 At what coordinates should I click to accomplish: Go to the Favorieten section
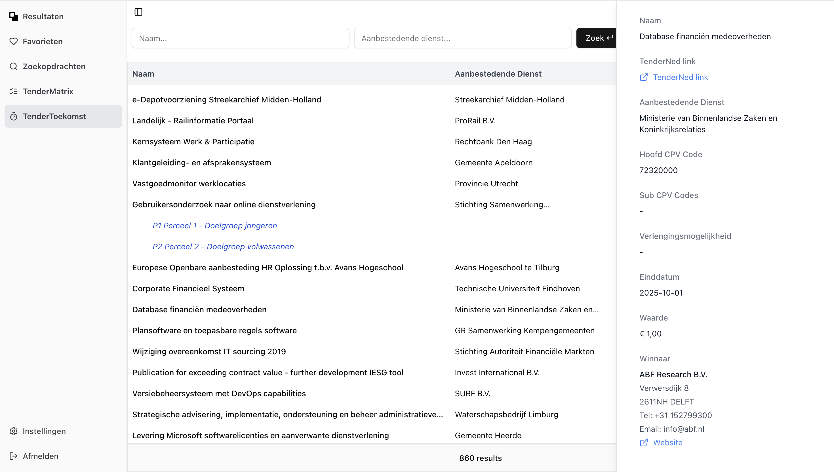pyautogui.click(x=43, y=41)
